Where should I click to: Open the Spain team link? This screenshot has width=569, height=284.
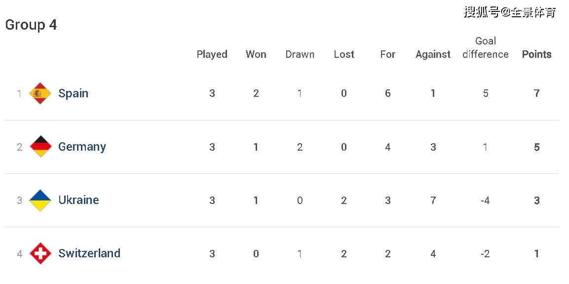pyautogui.click(x=74, y=93)
